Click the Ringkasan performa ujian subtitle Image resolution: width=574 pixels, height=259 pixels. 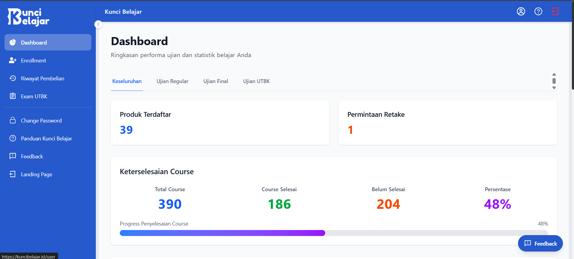click(181, 55)
